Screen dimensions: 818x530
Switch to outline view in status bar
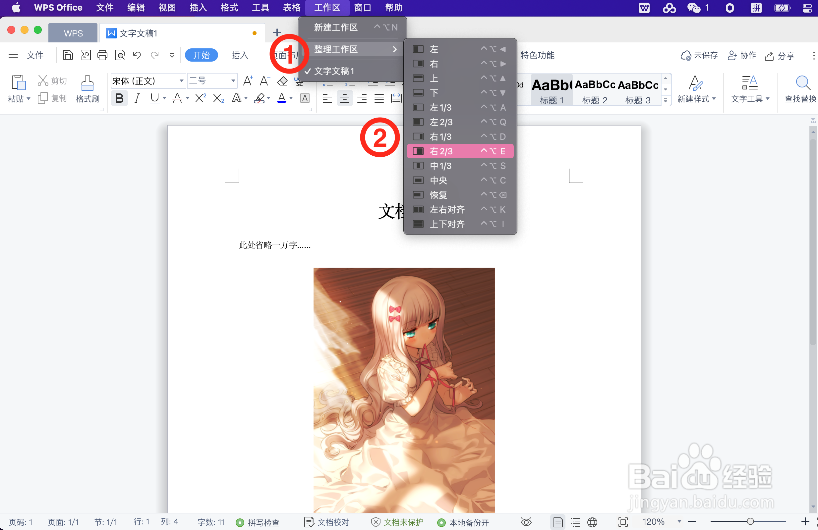pos(575,522)
